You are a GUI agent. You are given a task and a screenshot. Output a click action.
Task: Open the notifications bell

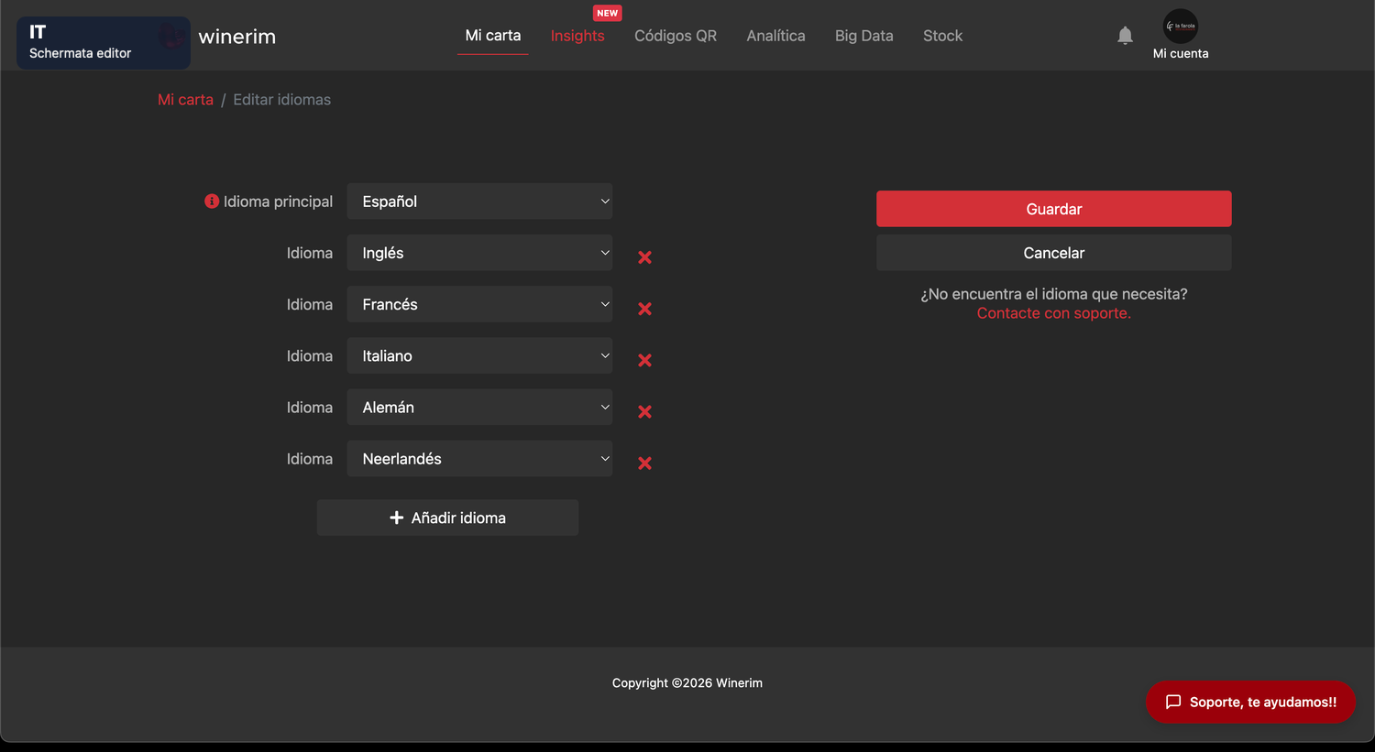coord(1125,36)
